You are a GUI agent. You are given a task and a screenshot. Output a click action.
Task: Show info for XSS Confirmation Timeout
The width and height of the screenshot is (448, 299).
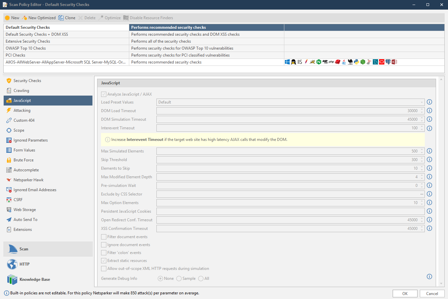point(429,228)
